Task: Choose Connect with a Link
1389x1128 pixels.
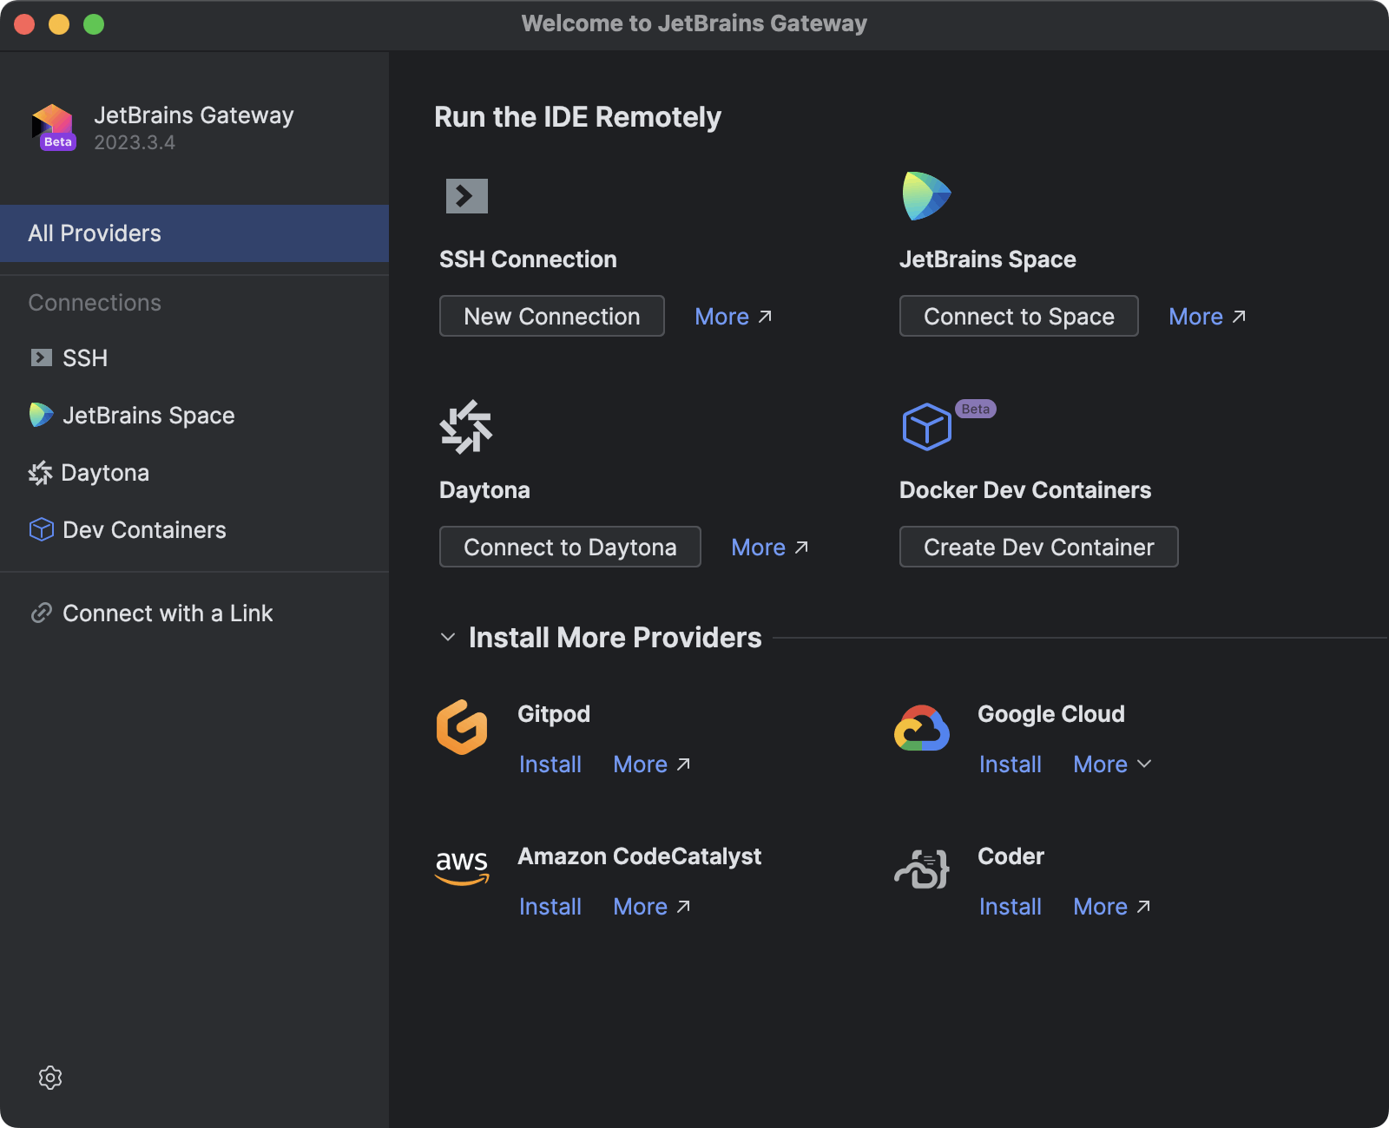Action: click(x=194, y=613)
